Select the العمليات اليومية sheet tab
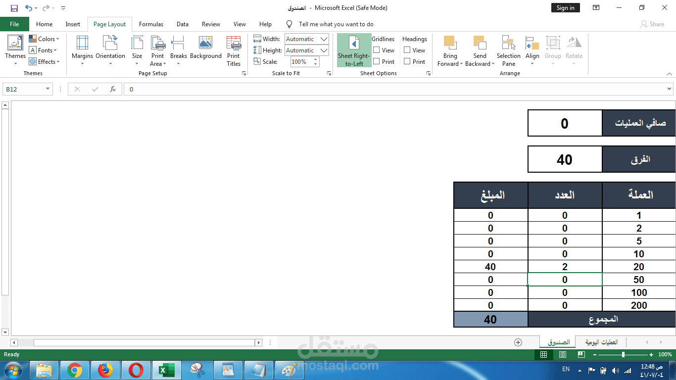 601,342
